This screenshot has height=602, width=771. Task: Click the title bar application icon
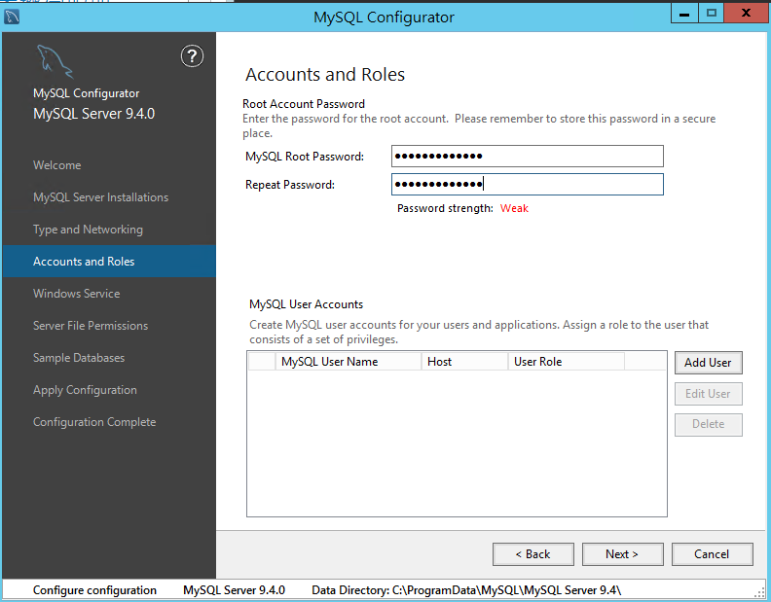[12, 17]
